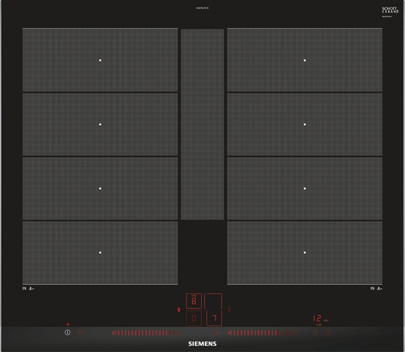Screen dimensions: 405x352
Task: Select the empty upper-right zone display
Action: (x=213, y=301)
